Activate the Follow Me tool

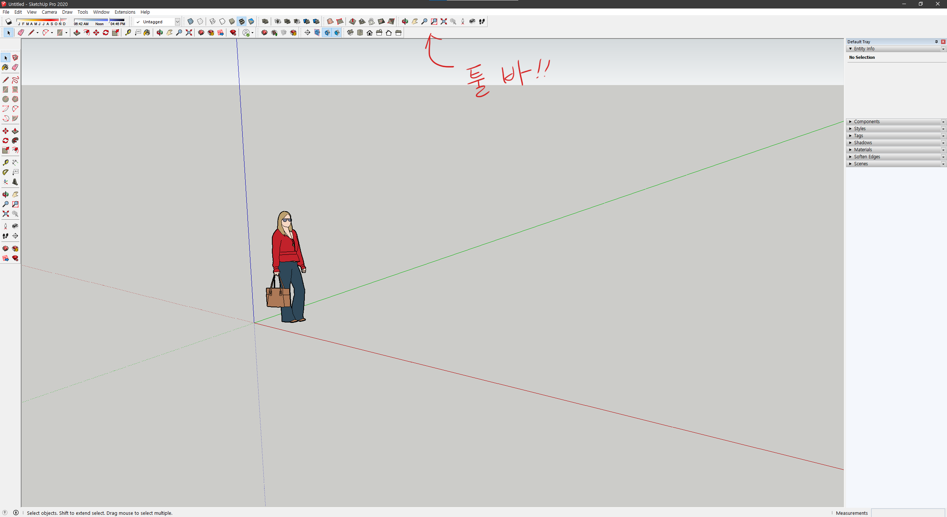[15, 141]
